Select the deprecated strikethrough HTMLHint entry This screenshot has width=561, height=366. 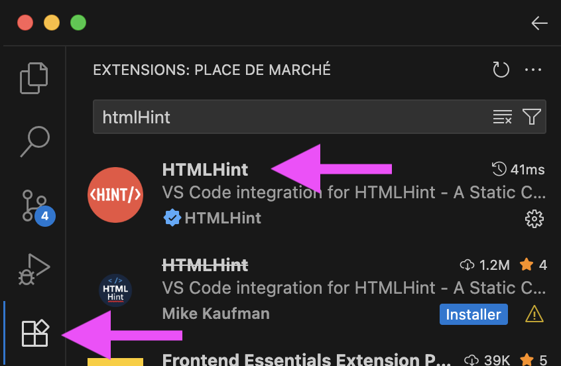point(316,290)
